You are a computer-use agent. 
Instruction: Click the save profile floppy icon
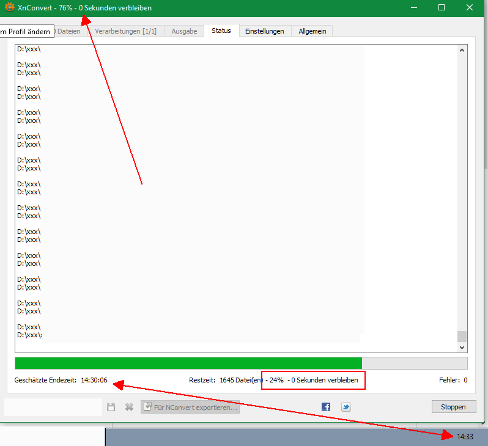click(111, 407)
